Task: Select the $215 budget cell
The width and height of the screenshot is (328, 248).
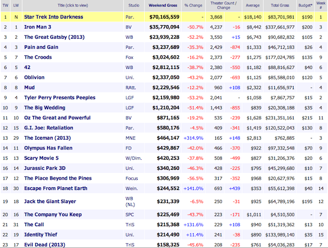Action: (307, 118)
